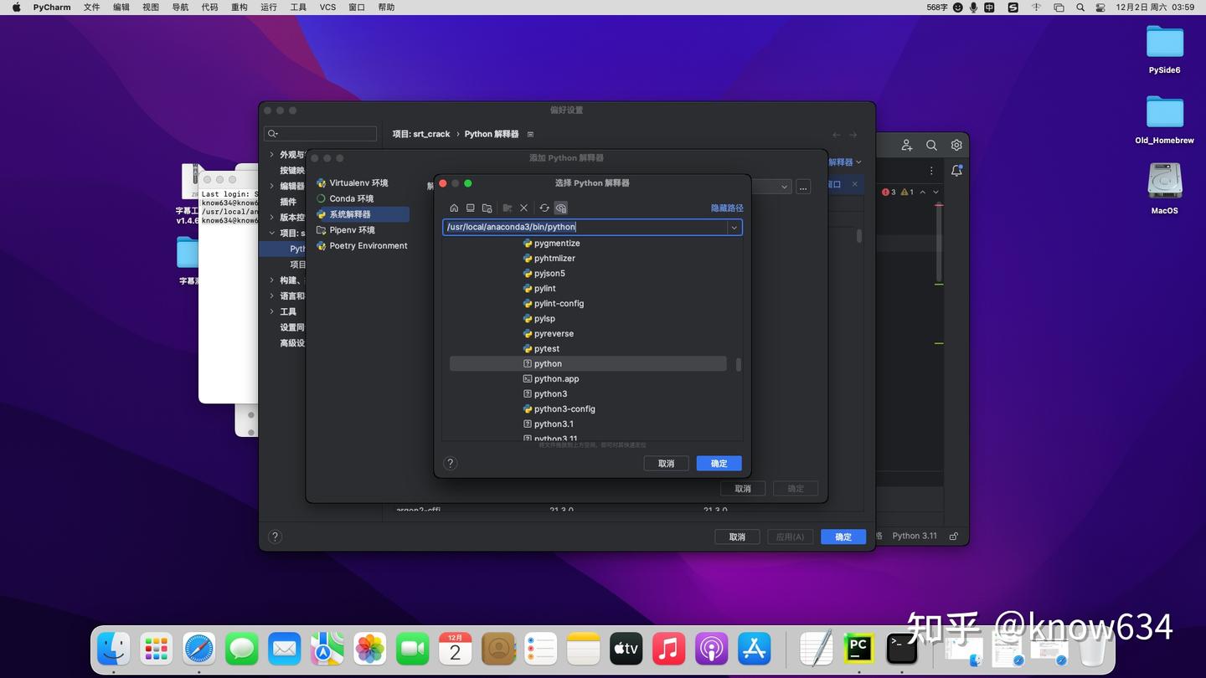
Task: Open the 运行 menu in the menu bar
Action: point(267,7)
